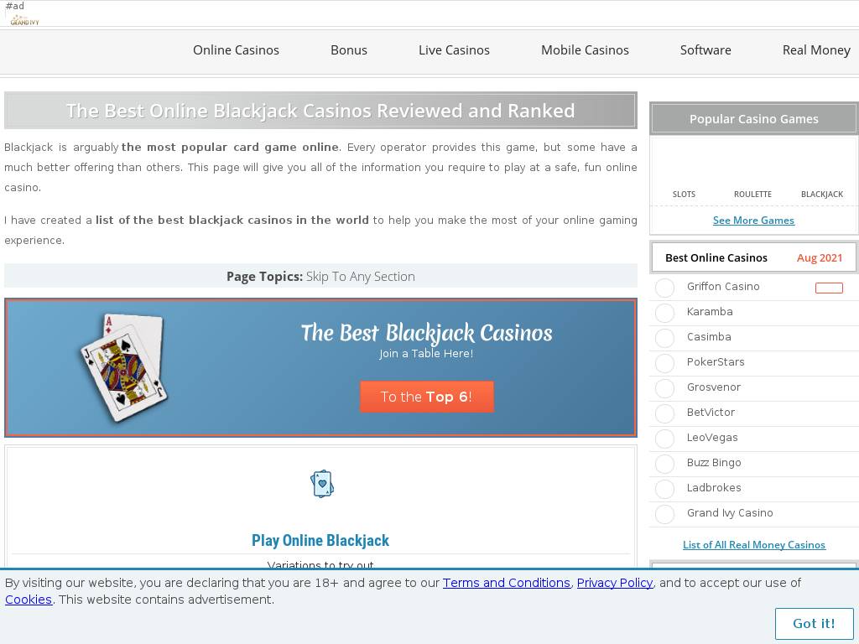
Task: Expand the Page Topics section bar
Action: 320,276
